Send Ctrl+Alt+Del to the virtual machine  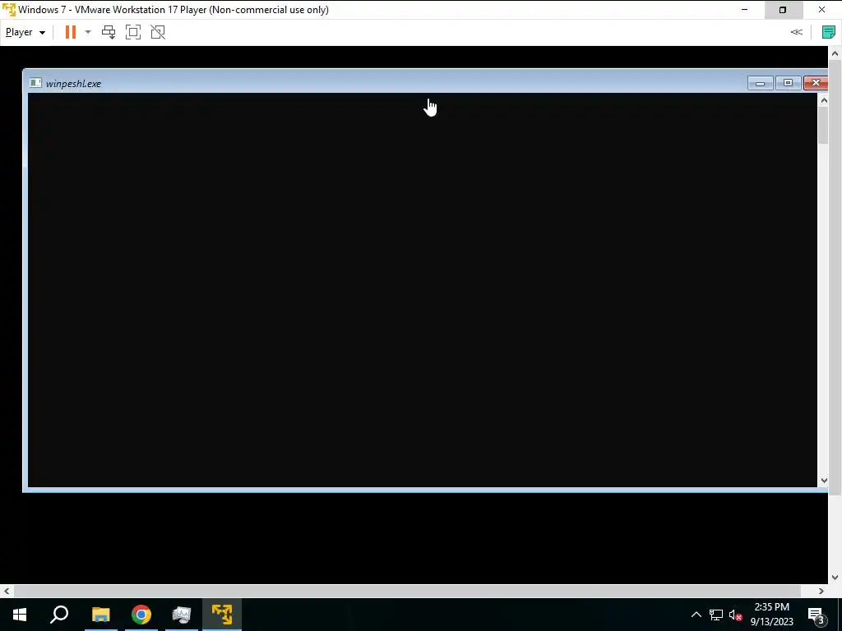click(109, 32)
